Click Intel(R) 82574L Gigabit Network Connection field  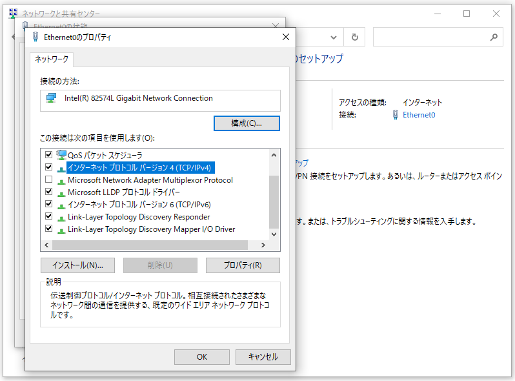[160, 101]
